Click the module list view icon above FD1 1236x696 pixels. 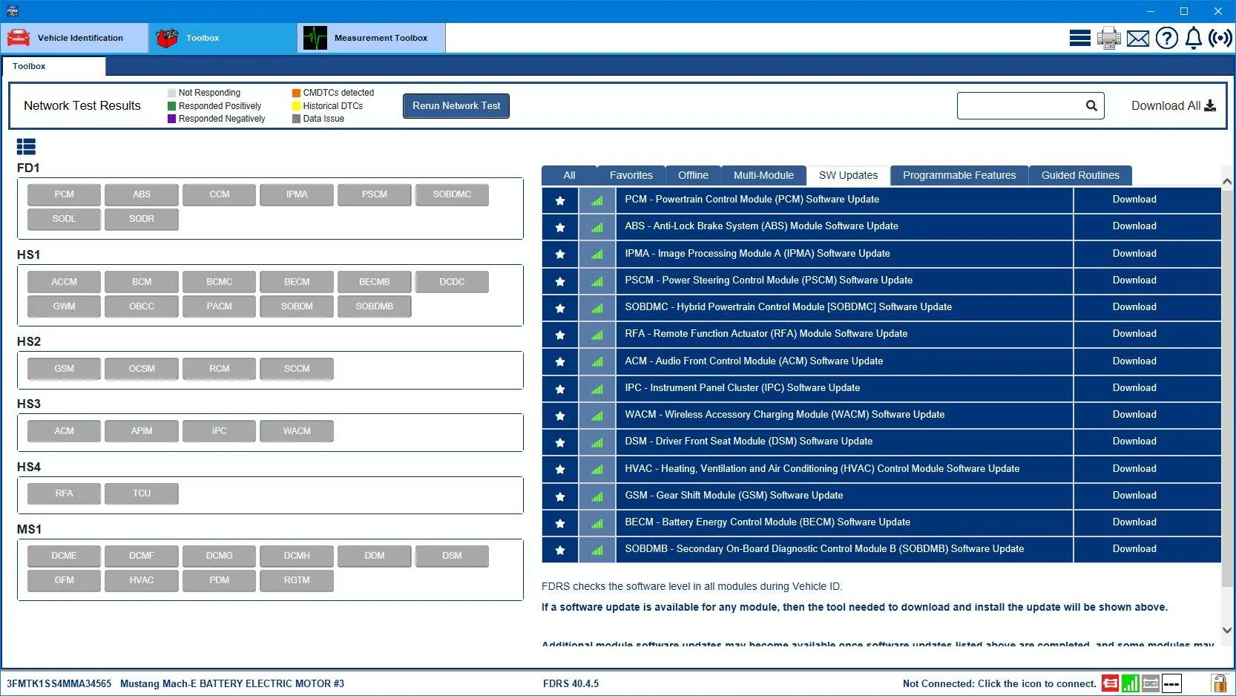point(26,147)
